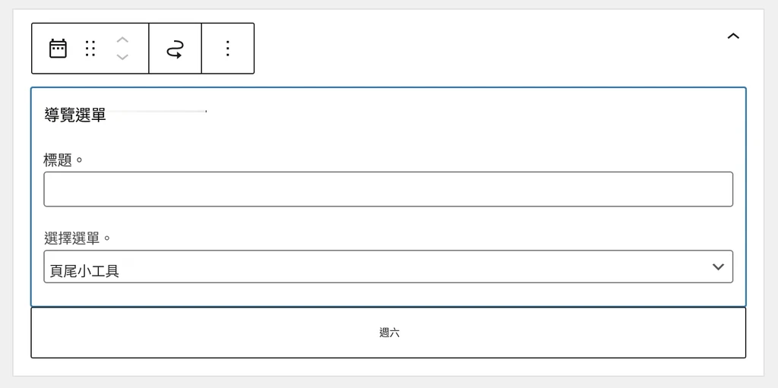Open the 選擇選單 dropdown box
778x388 pixels.
[388, 267]
